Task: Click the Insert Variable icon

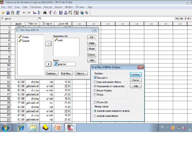Action: click(x=55, y=13)
